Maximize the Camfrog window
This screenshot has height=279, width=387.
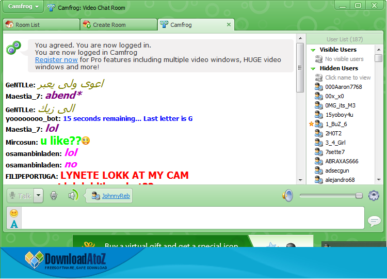pyautogui.click(x=358, y=6)
